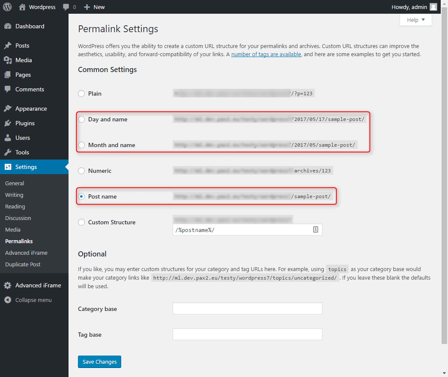Open the Howdy, admin account menu
448x377 pixels.
click(409, 7)
